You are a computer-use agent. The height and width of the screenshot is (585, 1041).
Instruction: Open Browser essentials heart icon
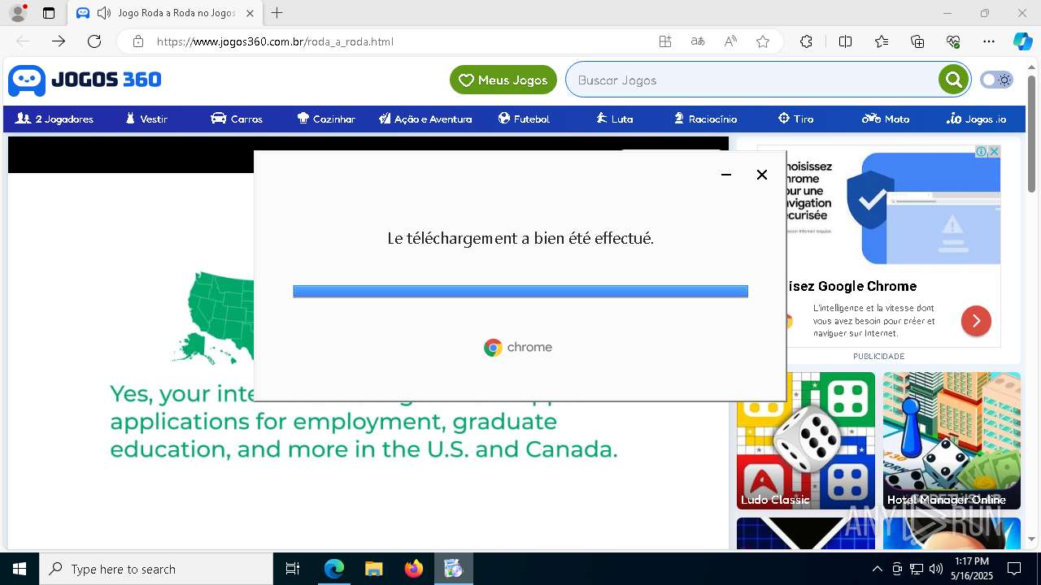pyautogui.click(x=953, y=41)
